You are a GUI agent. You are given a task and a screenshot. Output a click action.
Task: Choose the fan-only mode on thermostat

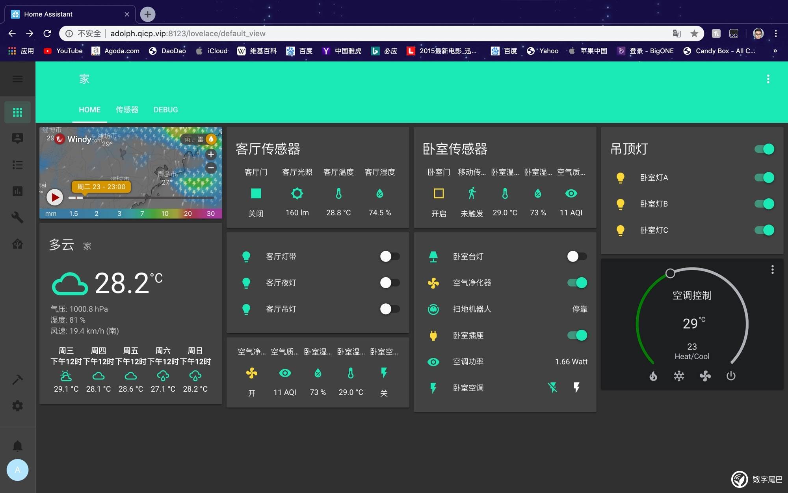click(x=705, y=376)
